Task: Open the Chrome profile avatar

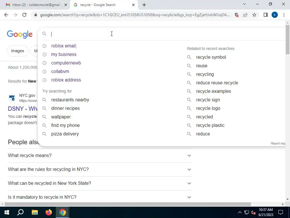Action: [275, 15]
